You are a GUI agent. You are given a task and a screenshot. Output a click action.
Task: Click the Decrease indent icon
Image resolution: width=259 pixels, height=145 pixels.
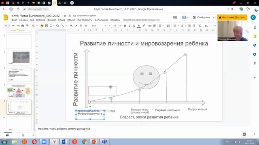(x=189, y=26)
